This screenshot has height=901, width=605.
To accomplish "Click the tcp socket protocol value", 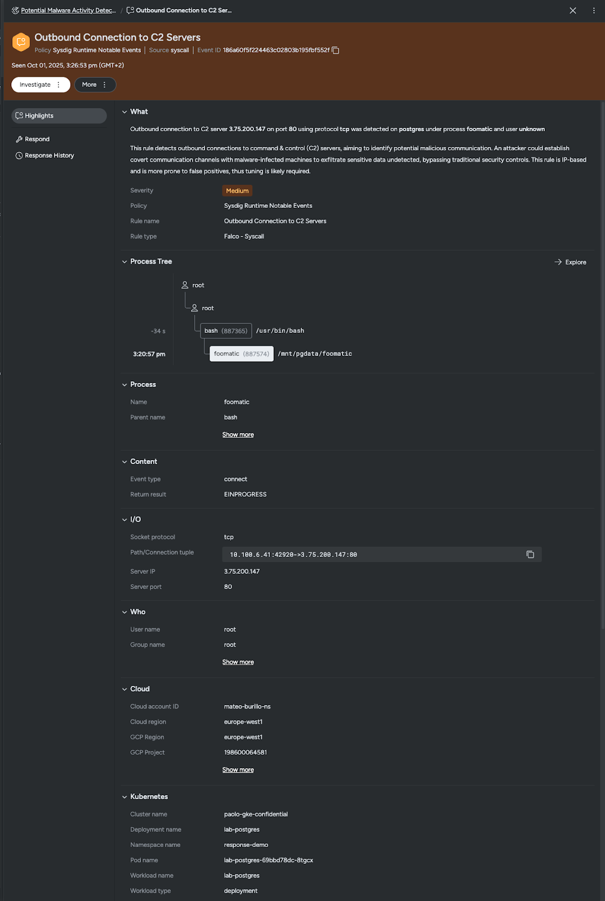I will [x=229, y=537].
